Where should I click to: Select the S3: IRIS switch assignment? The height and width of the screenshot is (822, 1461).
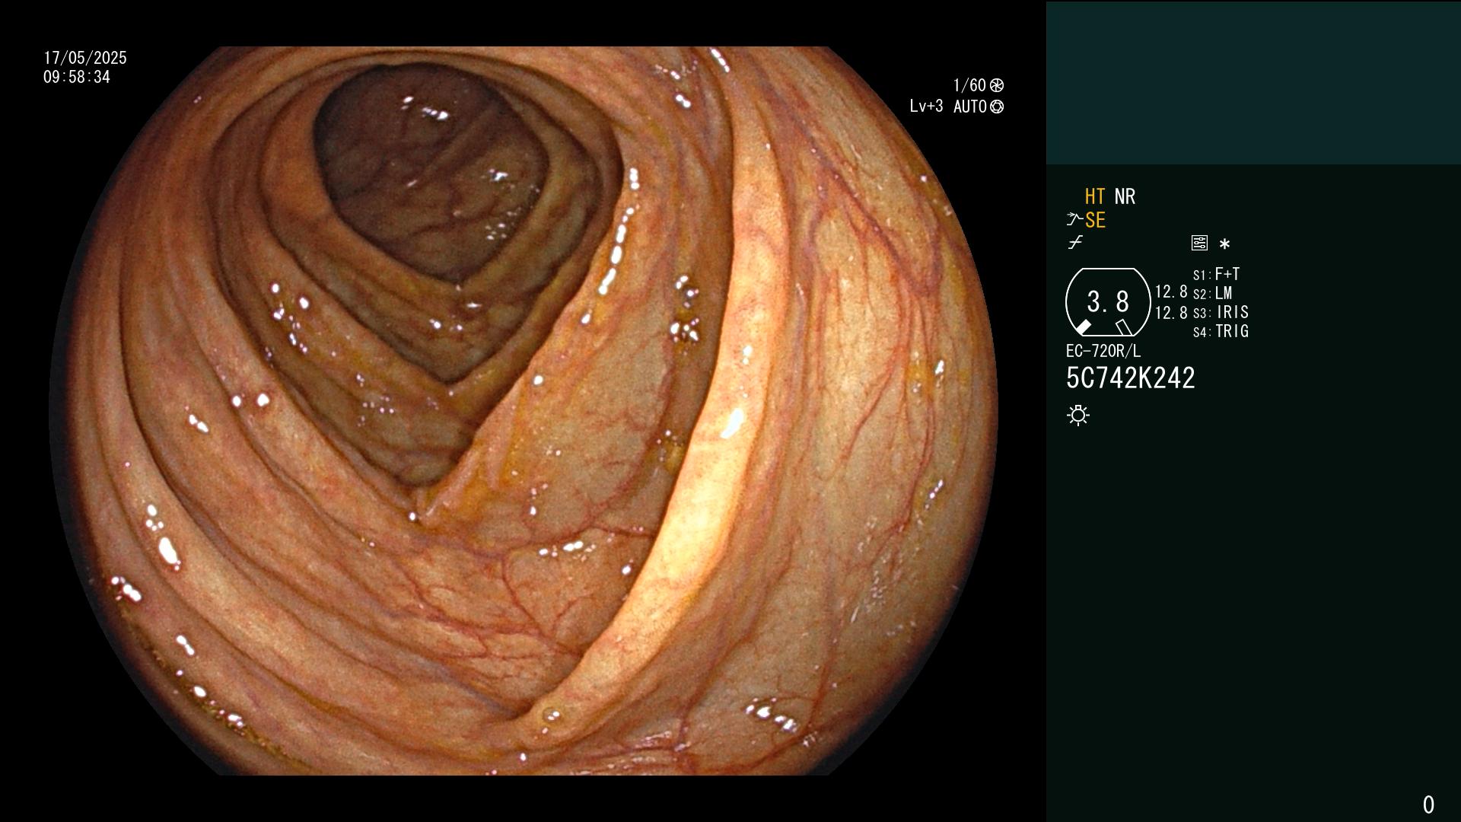(1221, 312)
